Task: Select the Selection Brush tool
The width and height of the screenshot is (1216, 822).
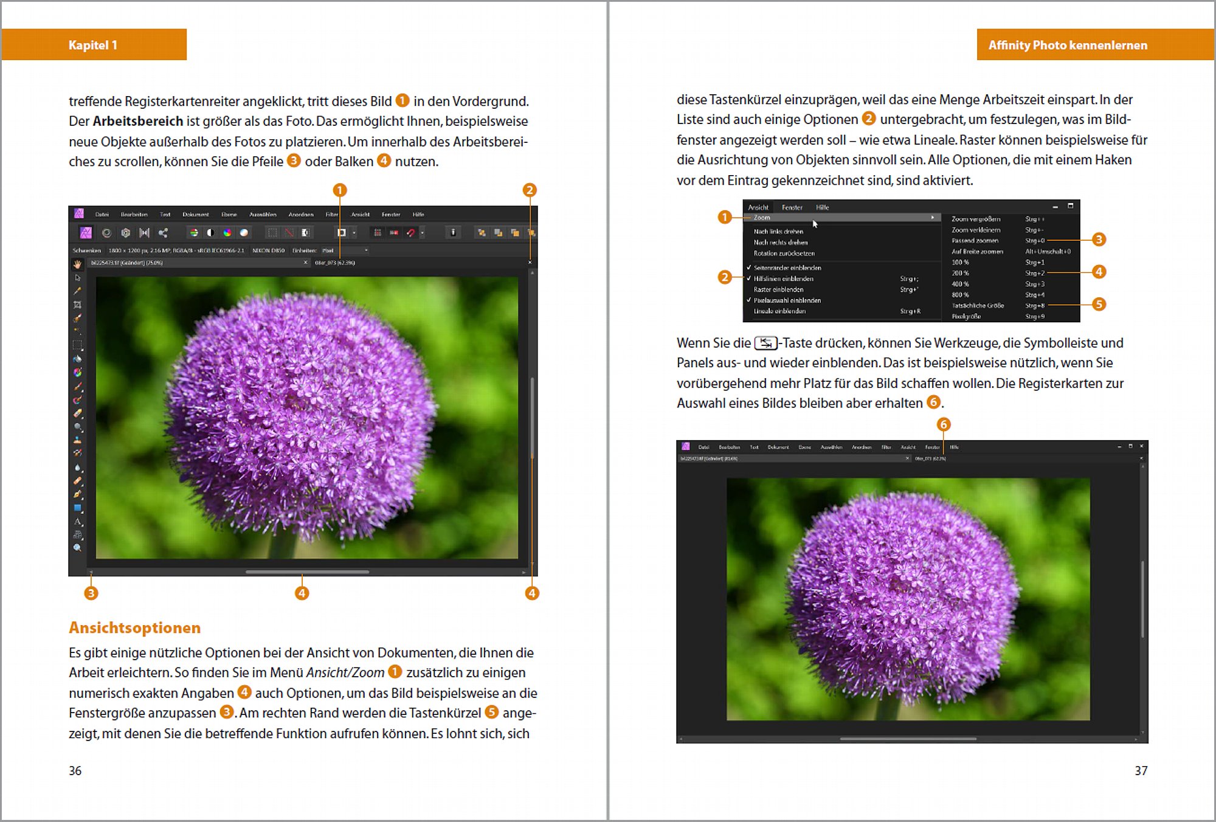Action: [x=78, y=318]
